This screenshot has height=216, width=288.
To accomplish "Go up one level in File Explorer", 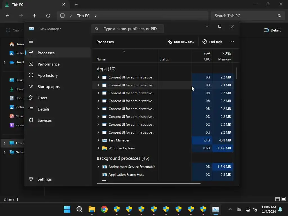I will pos(34,16).
